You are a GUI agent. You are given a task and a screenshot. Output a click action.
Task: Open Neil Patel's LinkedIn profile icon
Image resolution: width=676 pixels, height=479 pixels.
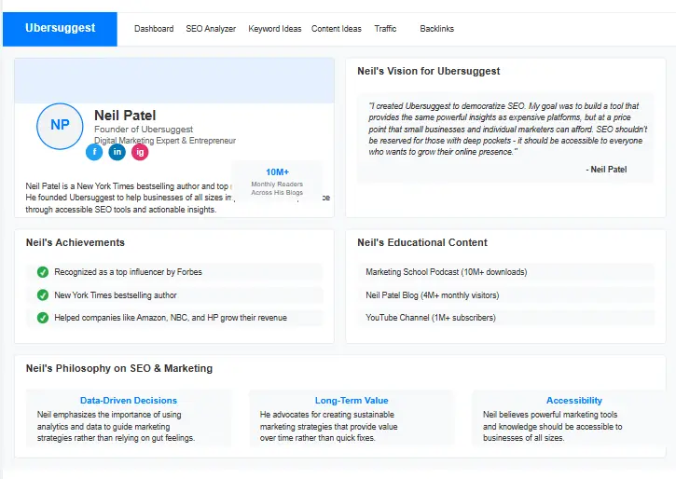(x=117, y=152)
